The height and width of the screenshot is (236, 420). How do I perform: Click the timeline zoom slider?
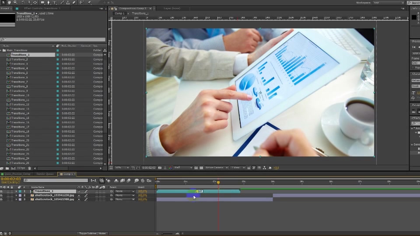click(x=168, y=233)
